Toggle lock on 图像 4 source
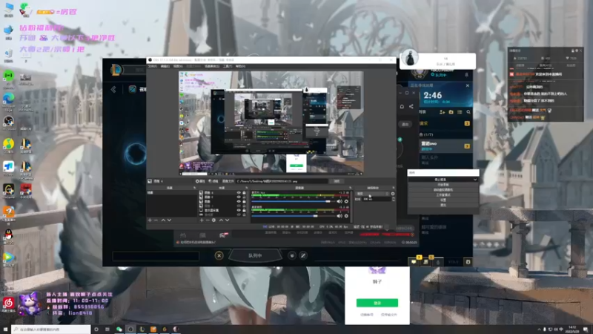This screenshot has width=593, height=334. [x=244, y=193]
